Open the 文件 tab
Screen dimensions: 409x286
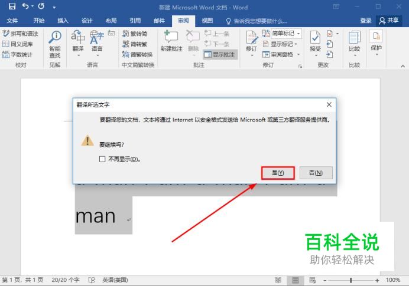pyautogui.click(x=12, y=21)
